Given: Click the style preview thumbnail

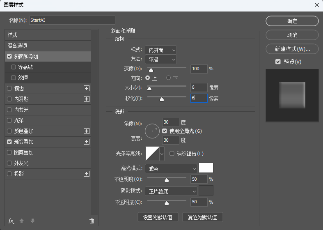Looking at the screenshot, I should pos(292,95).
